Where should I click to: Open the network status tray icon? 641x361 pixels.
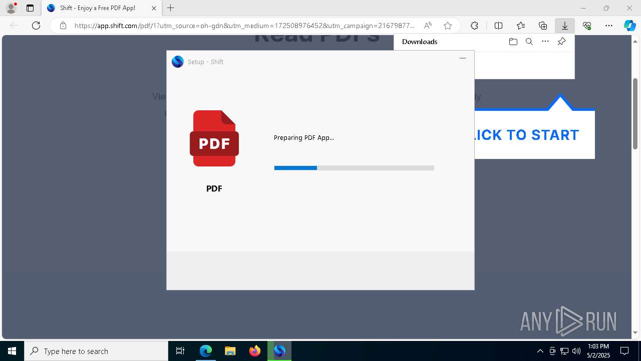[x=564, y=351]
